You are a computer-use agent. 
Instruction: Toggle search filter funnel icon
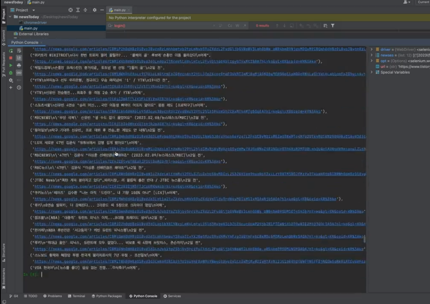coord(333,25)
